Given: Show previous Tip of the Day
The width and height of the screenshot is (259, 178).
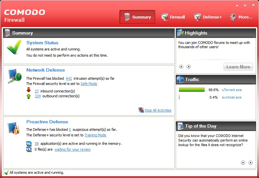Looking at the screenshot, I should [243, 163].
